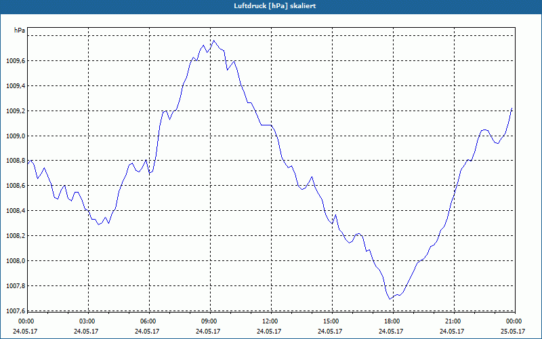This screenshot has width=542, height=339.
Task: Select the 15:00 time axis label
Action: [331, 321]
